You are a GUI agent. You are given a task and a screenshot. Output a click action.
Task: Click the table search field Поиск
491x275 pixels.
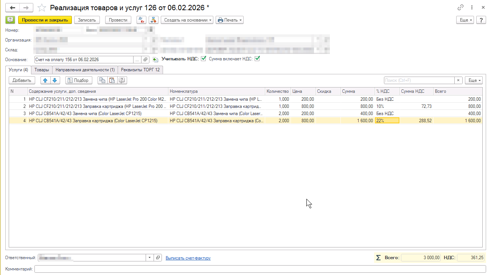click(419, 80)
